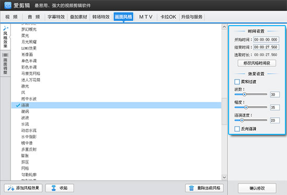Click the 波数 slider handle
Screen dimensions: 287x195
[x=244, y=94]
